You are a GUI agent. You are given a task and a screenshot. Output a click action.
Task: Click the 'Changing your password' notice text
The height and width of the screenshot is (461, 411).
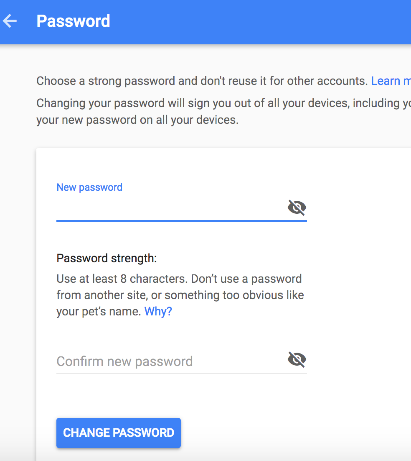click(x=223, y=103)
